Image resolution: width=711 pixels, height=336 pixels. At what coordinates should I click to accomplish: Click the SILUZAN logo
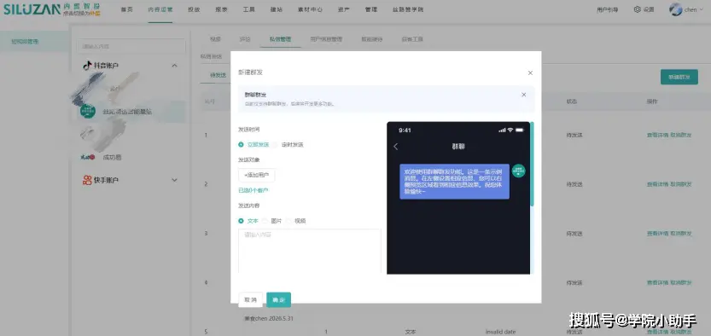(32, 9)
